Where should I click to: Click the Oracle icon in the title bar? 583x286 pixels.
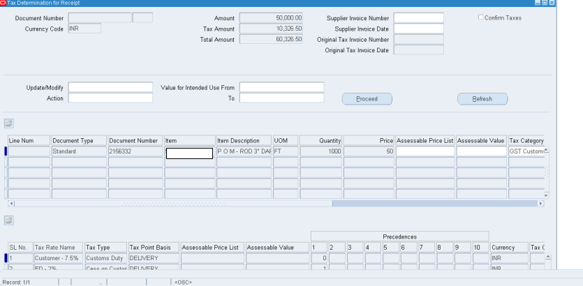pos(3,3)
